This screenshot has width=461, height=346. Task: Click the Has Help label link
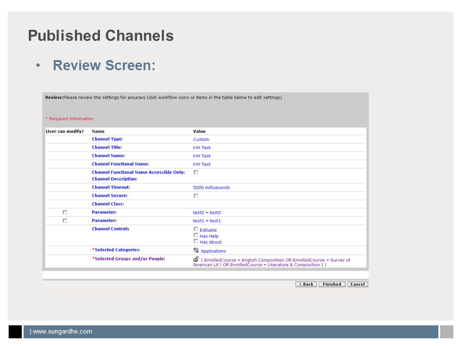(x=209, y=236)
